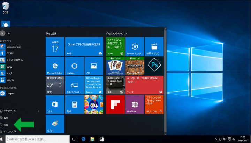Screen dimensions: 251x143
Task: Click the Start menu vertical scrollbar
Action: click(165, 81)
